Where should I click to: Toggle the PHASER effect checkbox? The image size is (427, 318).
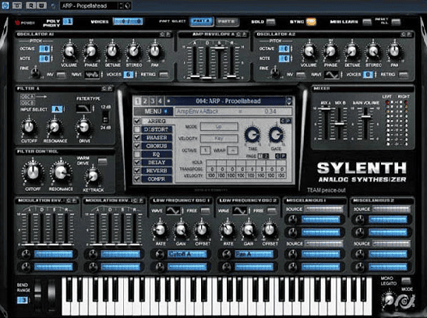137,138
